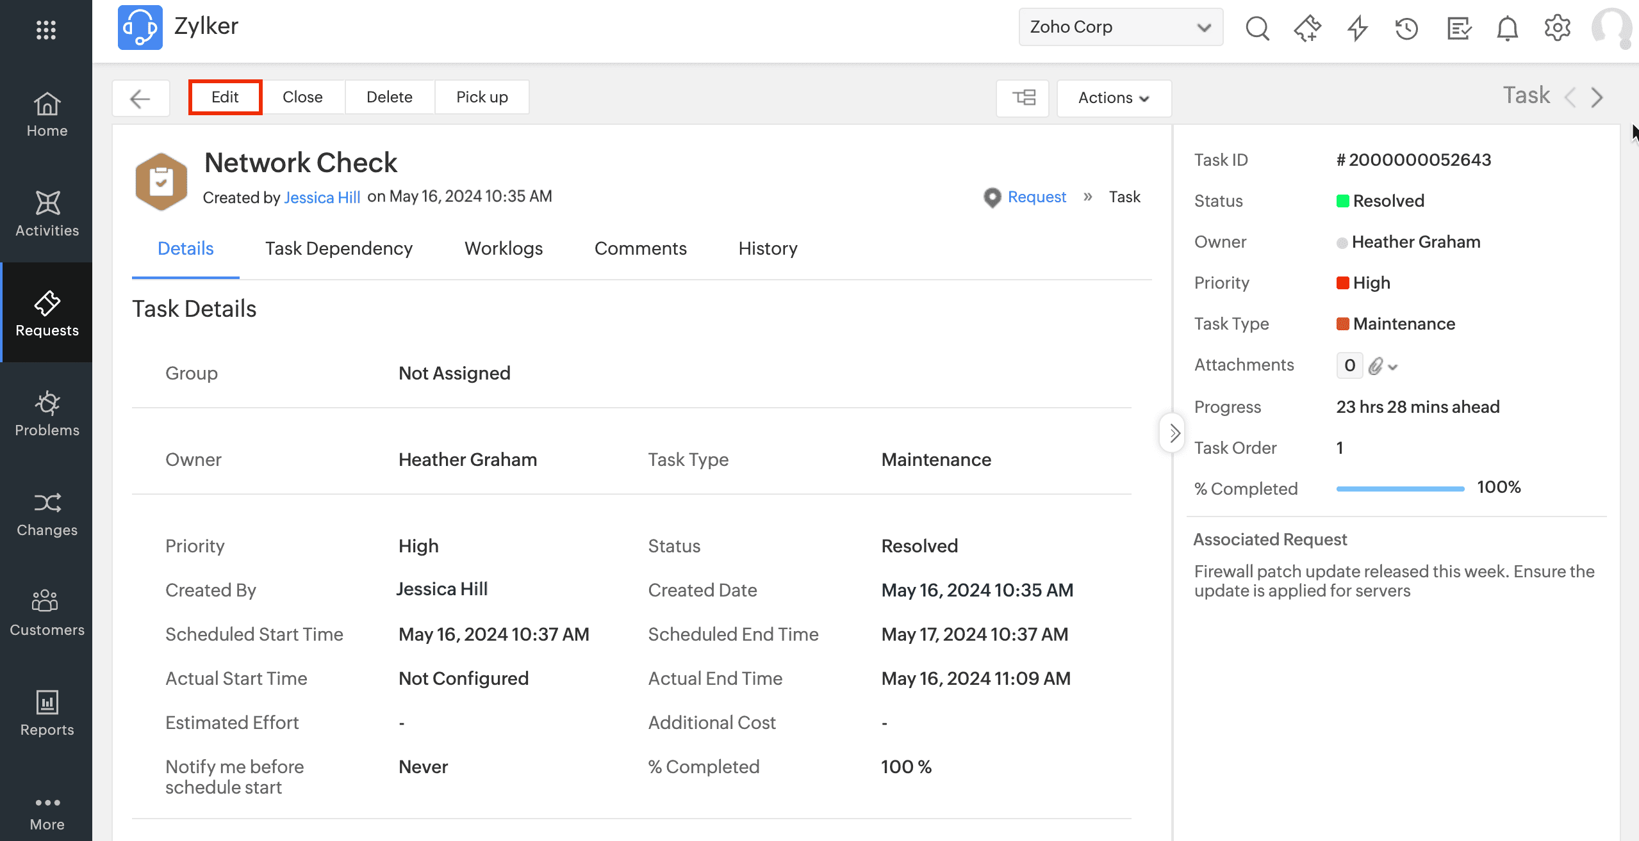The height and width of the screenshot is (841, 1639).
Task: Click the Edit button
Action: pyautogui.click(x=225, y=97)
